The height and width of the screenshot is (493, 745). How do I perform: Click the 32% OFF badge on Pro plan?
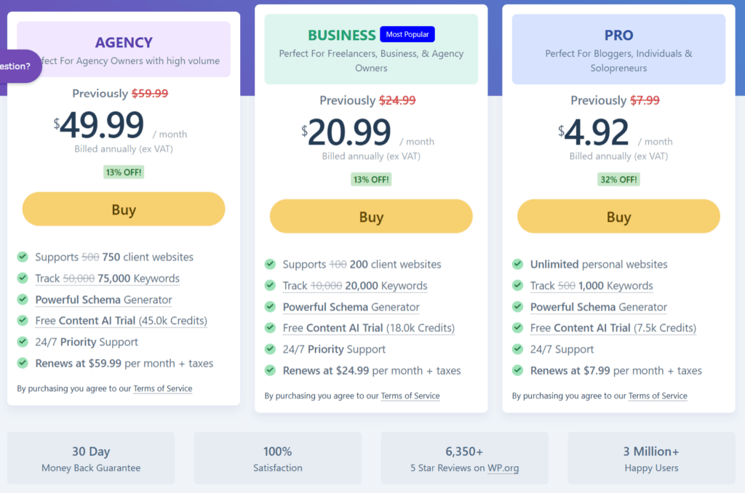[x=618, y=178]
